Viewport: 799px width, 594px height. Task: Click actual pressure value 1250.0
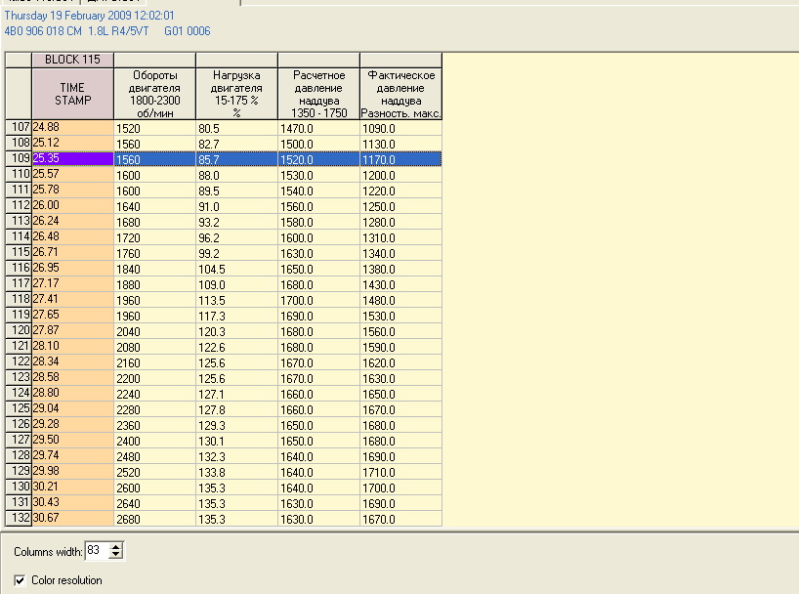(401, 205)
